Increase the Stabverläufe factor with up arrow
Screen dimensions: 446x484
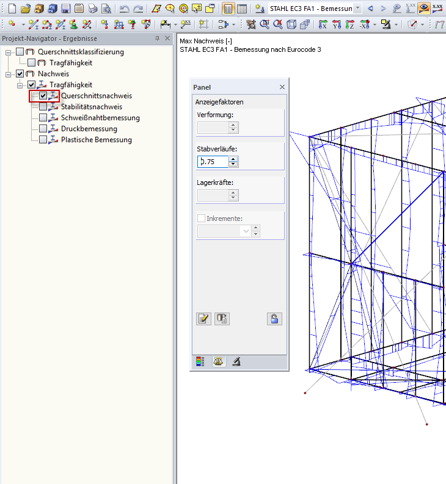click(233, 159)
